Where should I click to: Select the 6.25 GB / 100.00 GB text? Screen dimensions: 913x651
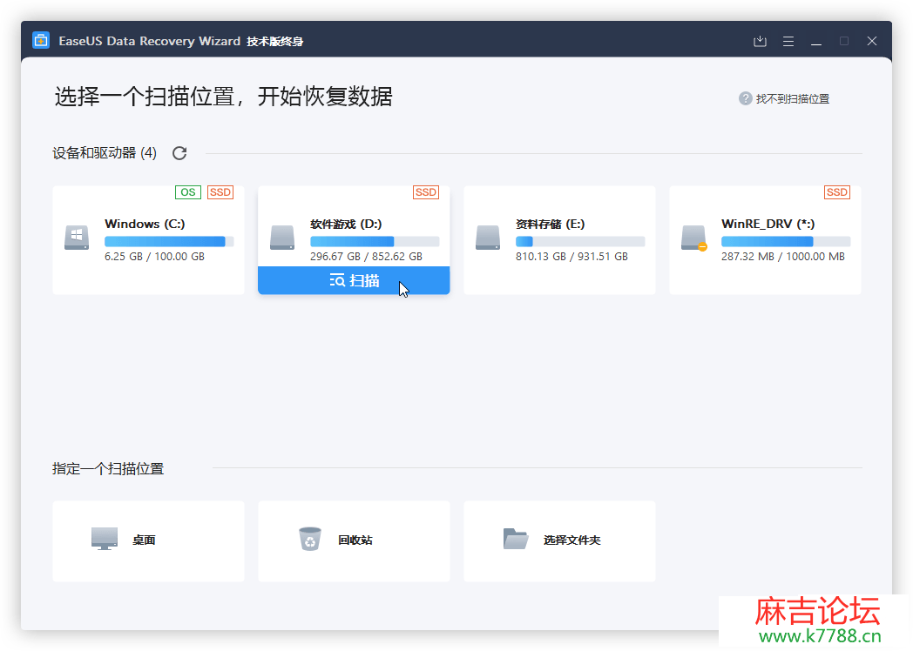tap(154, 257)
